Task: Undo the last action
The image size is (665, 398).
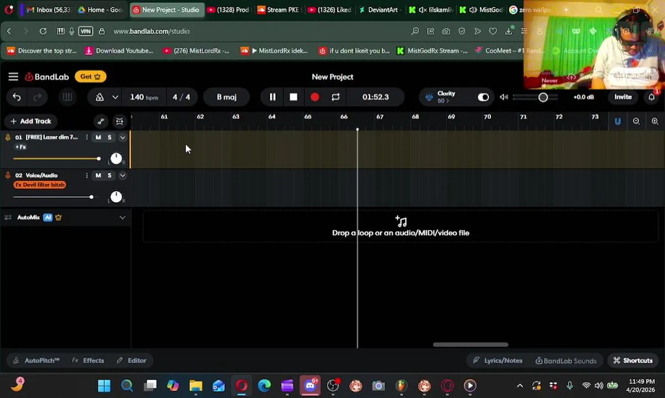Action: tap(17, 97)
